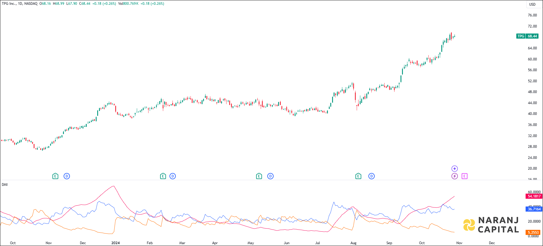This screenshot has height=246, width=543.
Task: Open the USD currency selector
Action: coord(532,4)
